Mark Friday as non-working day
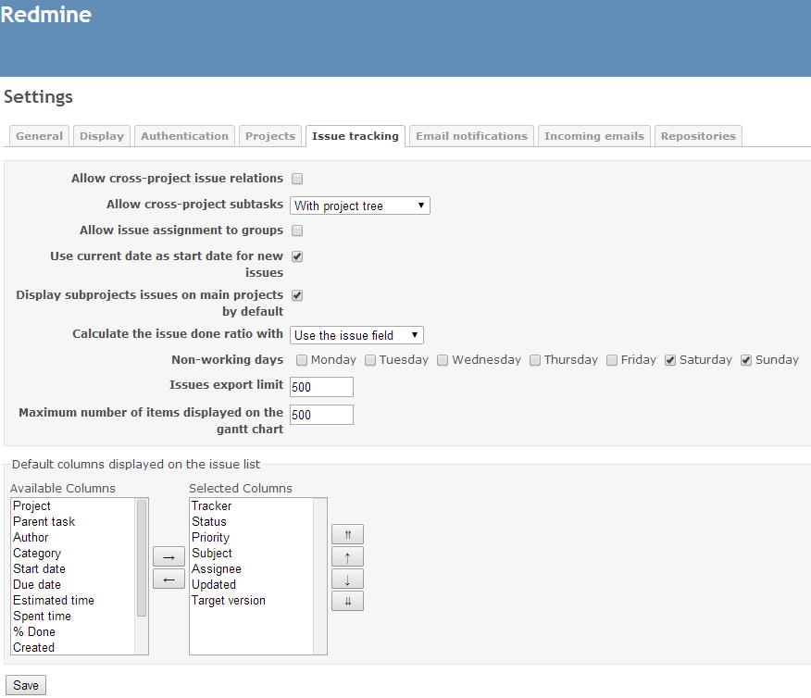Screen dimensions: 811x698 (612, 360)
